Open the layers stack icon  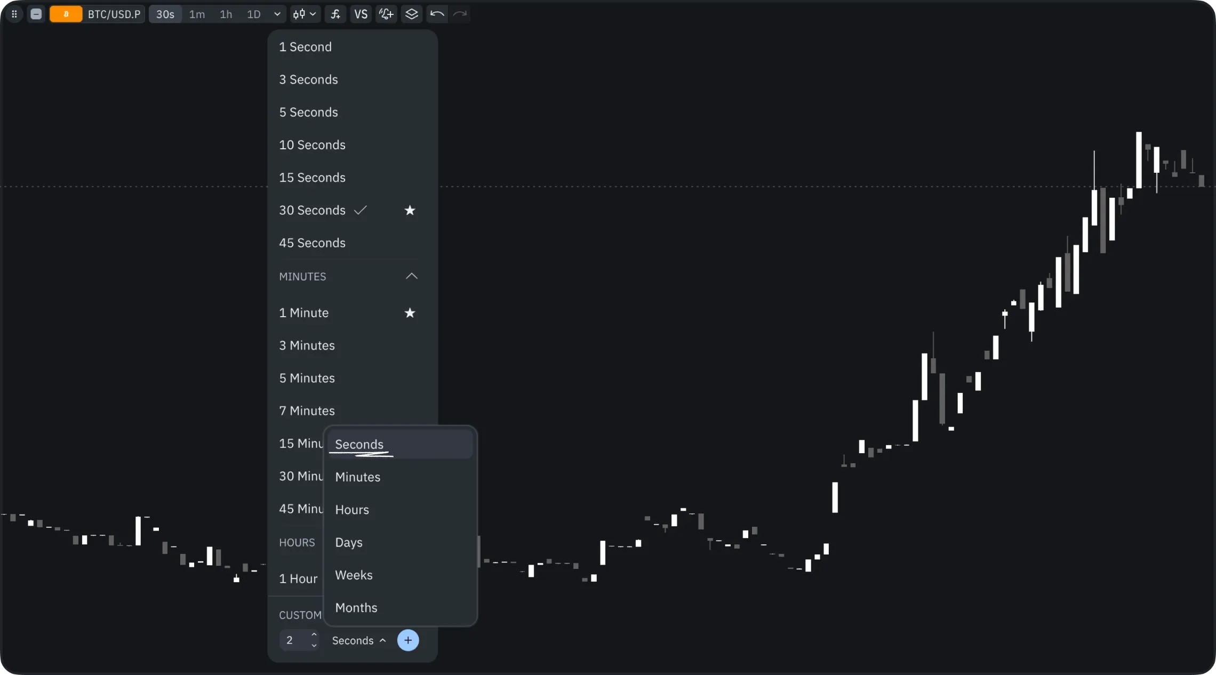click(x=411, y=14)
